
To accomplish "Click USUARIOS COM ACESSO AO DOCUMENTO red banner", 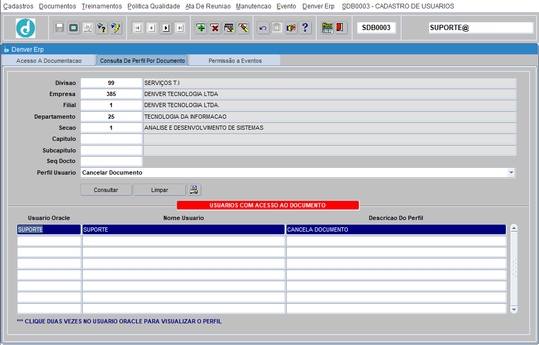I will 268,205.
